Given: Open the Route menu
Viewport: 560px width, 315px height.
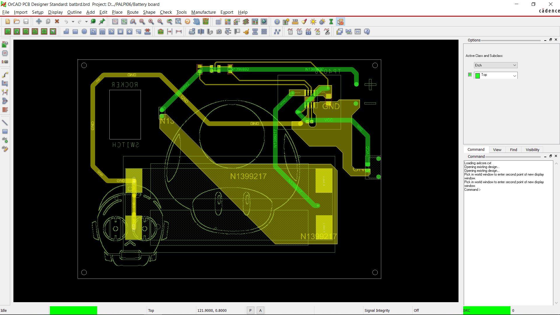Looking at the screenshot, I should (132, 12).
